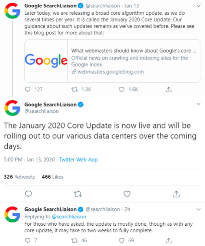Open the webmasters.googleblog.com link card
The image size is (205, 246).
tap(113, 61)
